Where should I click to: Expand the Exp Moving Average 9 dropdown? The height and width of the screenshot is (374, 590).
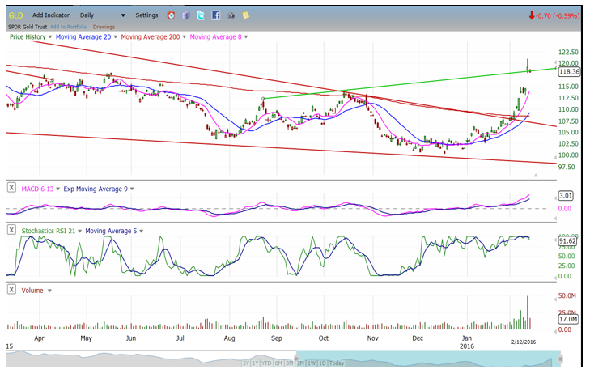(132, 189)
